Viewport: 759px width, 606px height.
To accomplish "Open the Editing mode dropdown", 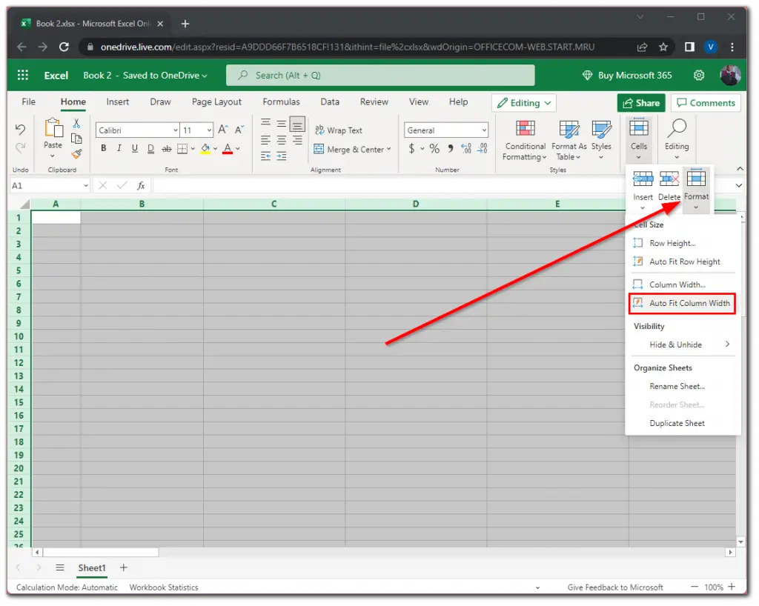I will click(524, 103).
